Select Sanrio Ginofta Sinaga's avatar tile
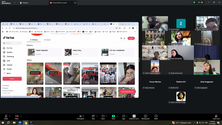The image size is (222, 125). 181,97
